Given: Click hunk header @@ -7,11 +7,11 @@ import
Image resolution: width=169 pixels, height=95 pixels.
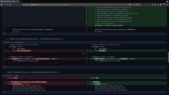Looking at the screenshot, I should click(x=16, y=42).
